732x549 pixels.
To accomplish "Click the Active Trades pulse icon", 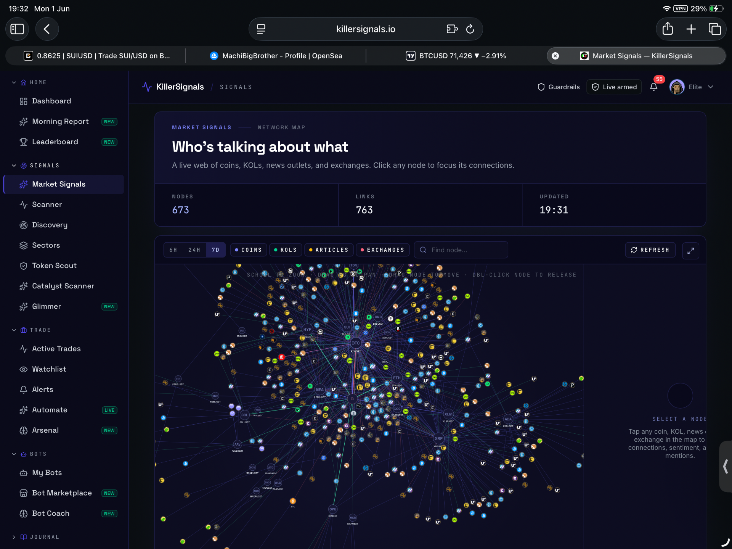I will click(x=24, y=349).
